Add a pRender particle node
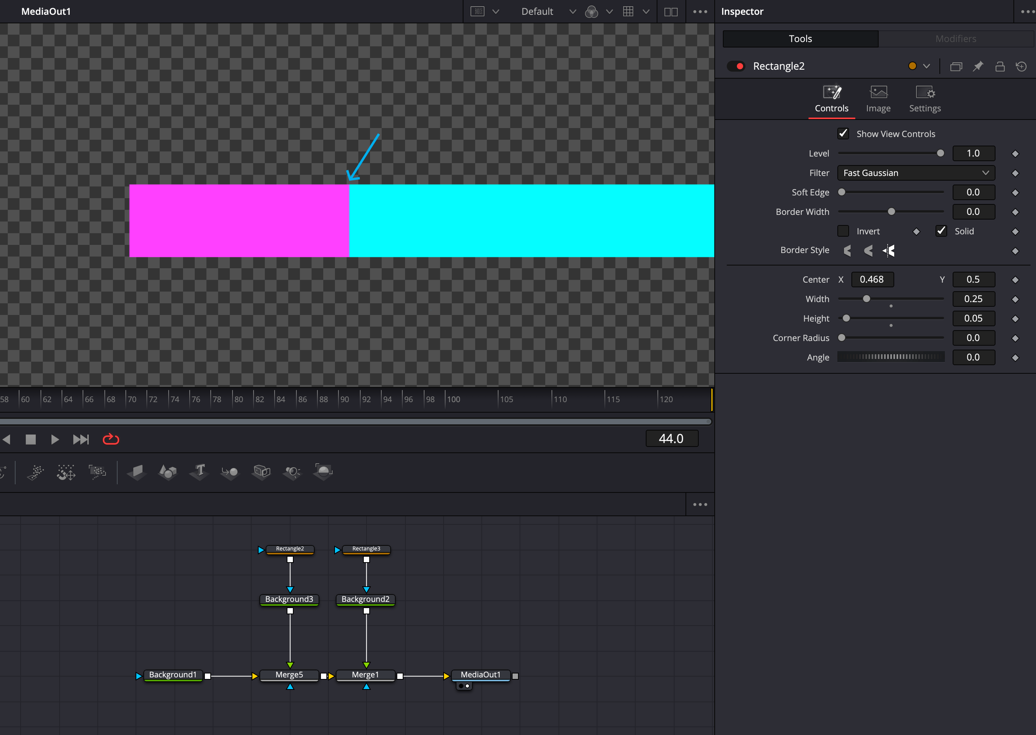This screenshot has height=735, width=1036. 97,472
